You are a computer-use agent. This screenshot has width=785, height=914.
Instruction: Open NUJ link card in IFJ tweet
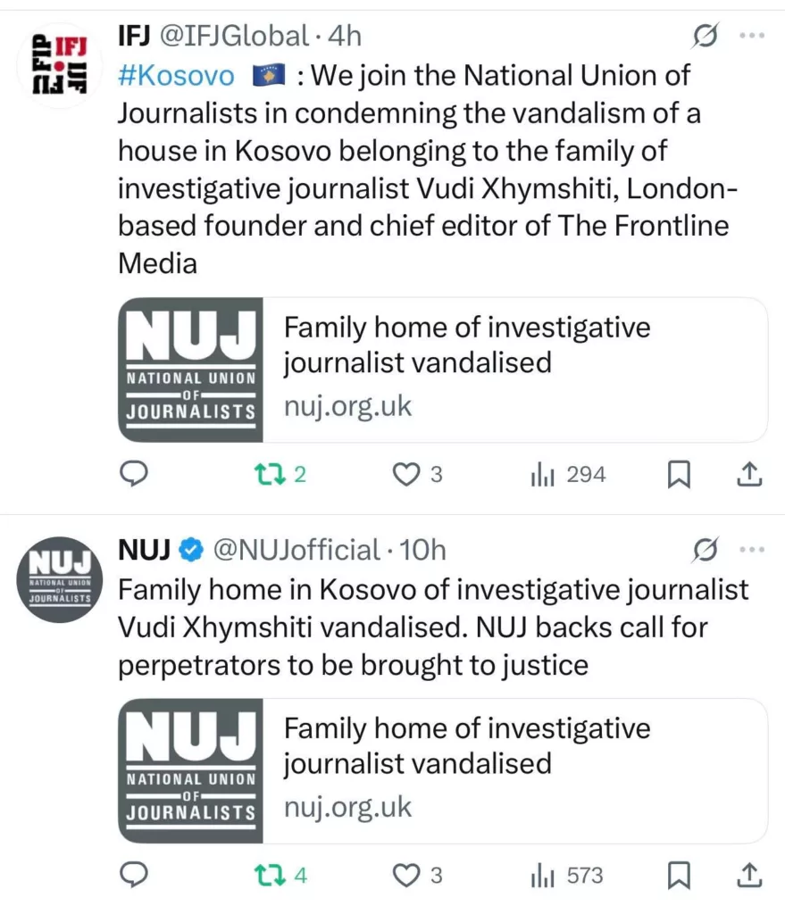click(443, 370)
